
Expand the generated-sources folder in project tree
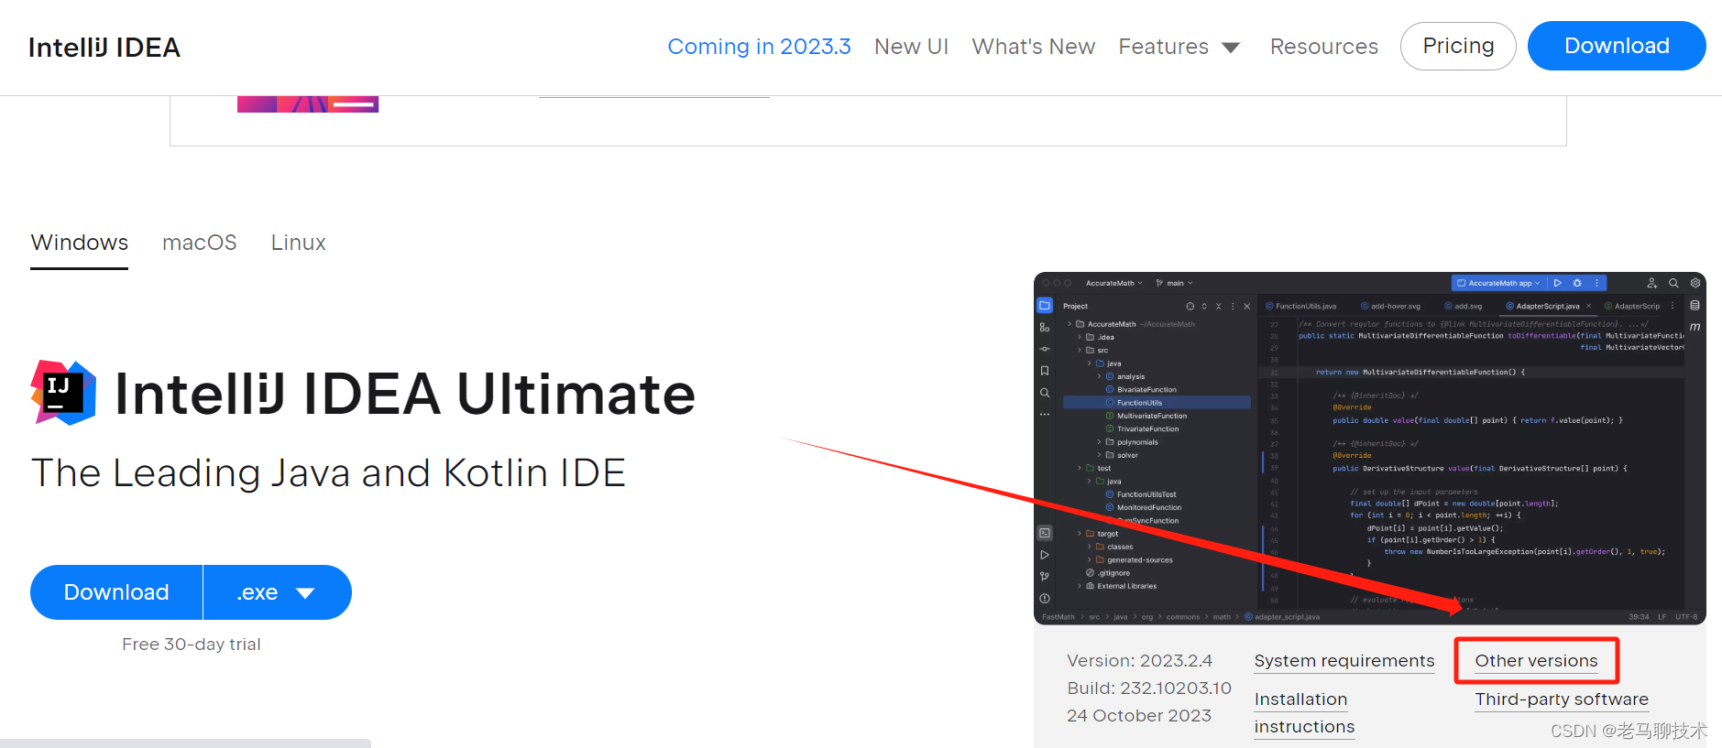click(1090, 559)
